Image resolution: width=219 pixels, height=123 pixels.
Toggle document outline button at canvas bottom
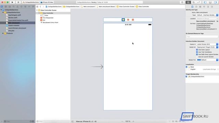tap(73, 121)
